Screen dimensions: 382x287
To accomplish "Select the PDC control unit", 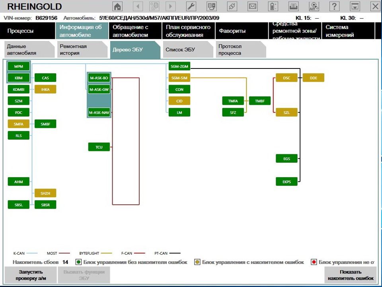I will [x=19, y=113].
